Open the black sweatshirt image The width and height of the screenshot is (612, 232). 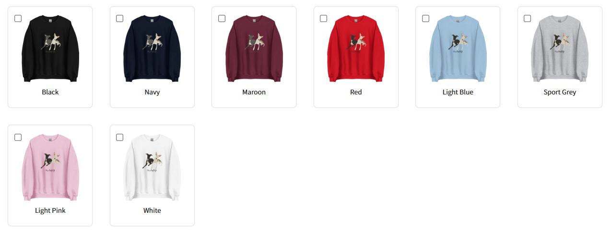click(50, 48)
